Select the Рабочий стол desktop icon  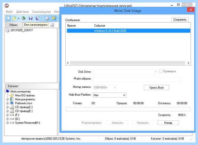(12, 103)
